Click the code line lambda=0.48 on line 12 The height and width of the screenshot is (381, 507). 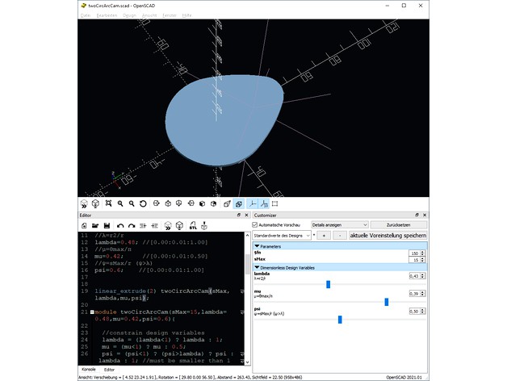151,242
